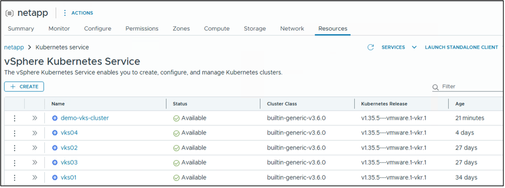505x188 pixels.
Task: Click 'Kubernetes service' breadcrumb text
Action: pyautogui.click(x=62, y=47)
